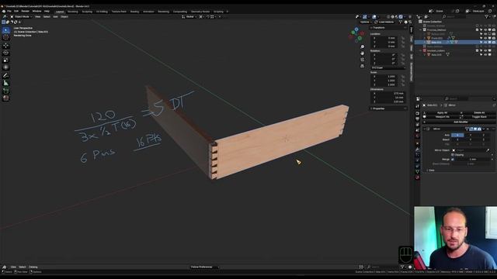Click the viewport zoom magnifier icon

[363, 46]
